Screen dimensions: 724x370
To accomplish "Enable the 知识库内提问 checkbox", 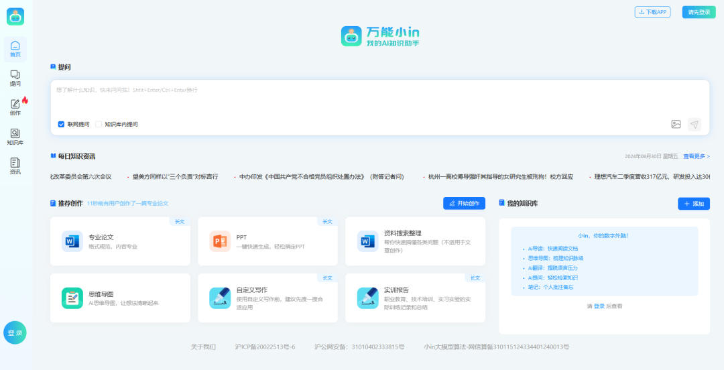I will (99, 124).
